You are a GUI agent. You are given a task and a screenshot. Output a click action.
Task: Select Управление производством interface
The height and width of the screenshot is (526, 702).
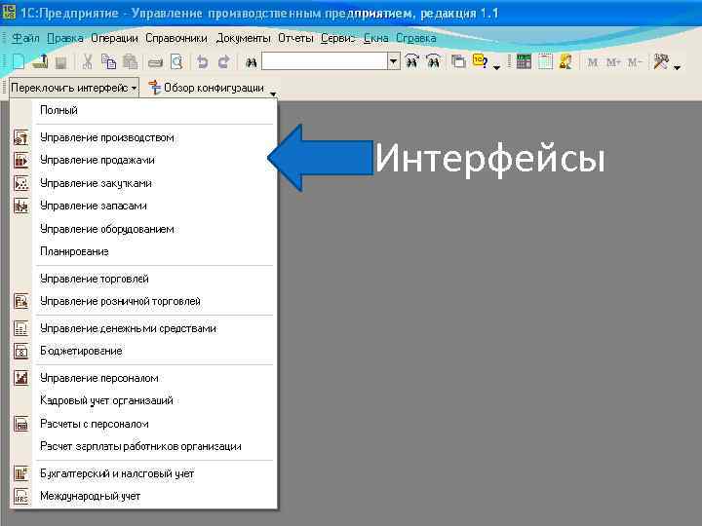point(143,137)
